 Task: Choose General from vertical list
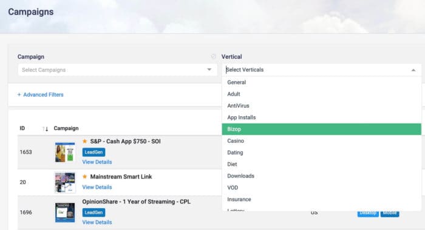(x=321, y=82)
